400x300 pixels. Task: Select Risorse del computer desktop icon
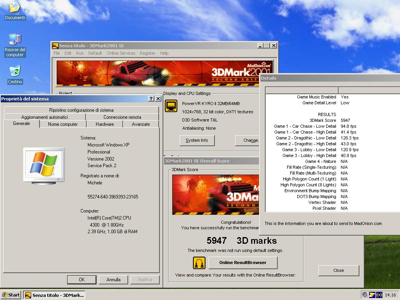(x=15, y=45)
